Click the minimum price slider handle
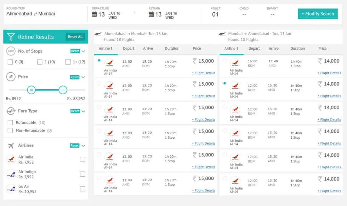 (31, 90)
